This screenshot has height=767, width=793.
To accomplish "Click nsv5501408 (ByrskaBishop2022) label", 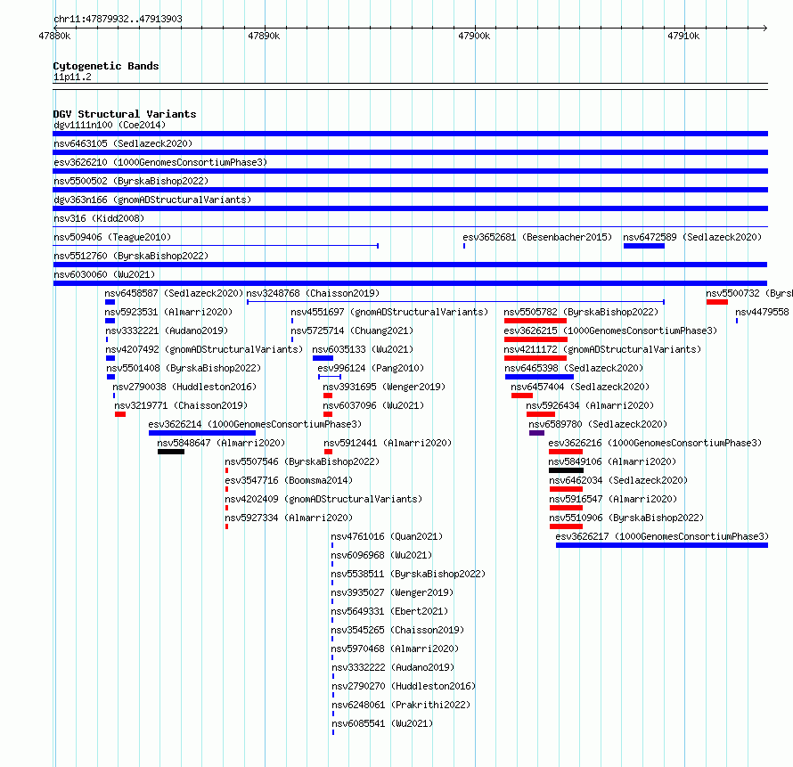I will click(x=184, y=368).
